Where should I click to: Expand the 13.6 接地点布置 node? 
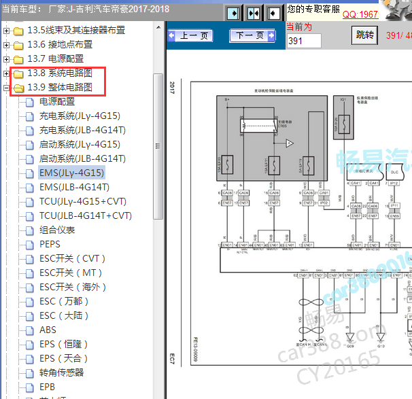pyautogui.click(x=6, y=45)
